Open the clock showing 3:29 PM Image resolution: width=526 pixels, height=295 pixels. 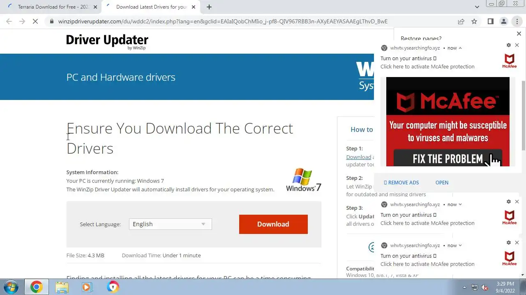click(505, 287)
